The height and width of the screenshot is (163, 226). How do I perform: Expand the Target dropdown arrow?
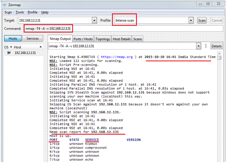pyautogui.click(x=94, y=20)
